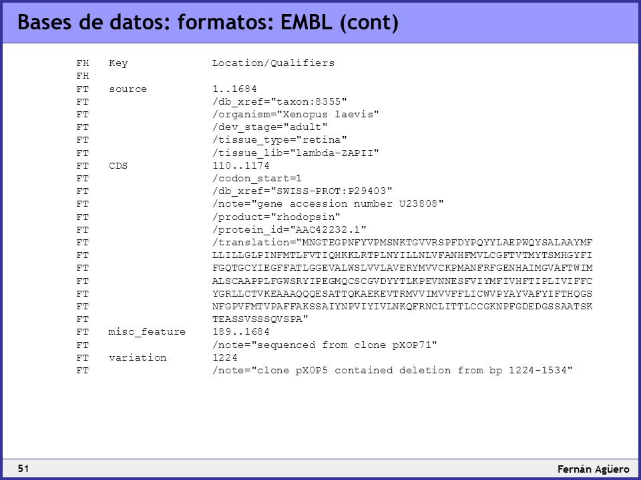Click the slide title 'Bases de datos: formatos: EMBL (cont)'
The width and height of the screenshot is (641, 480).
(208, 23)
